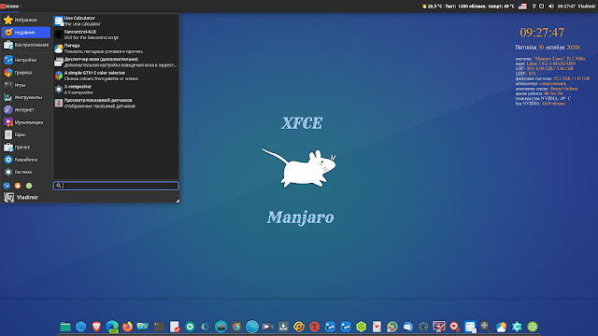The height and width of the screenshot is (336, 598).
Task: Click the Vladimir user name in menu
Action: point(27,197)
